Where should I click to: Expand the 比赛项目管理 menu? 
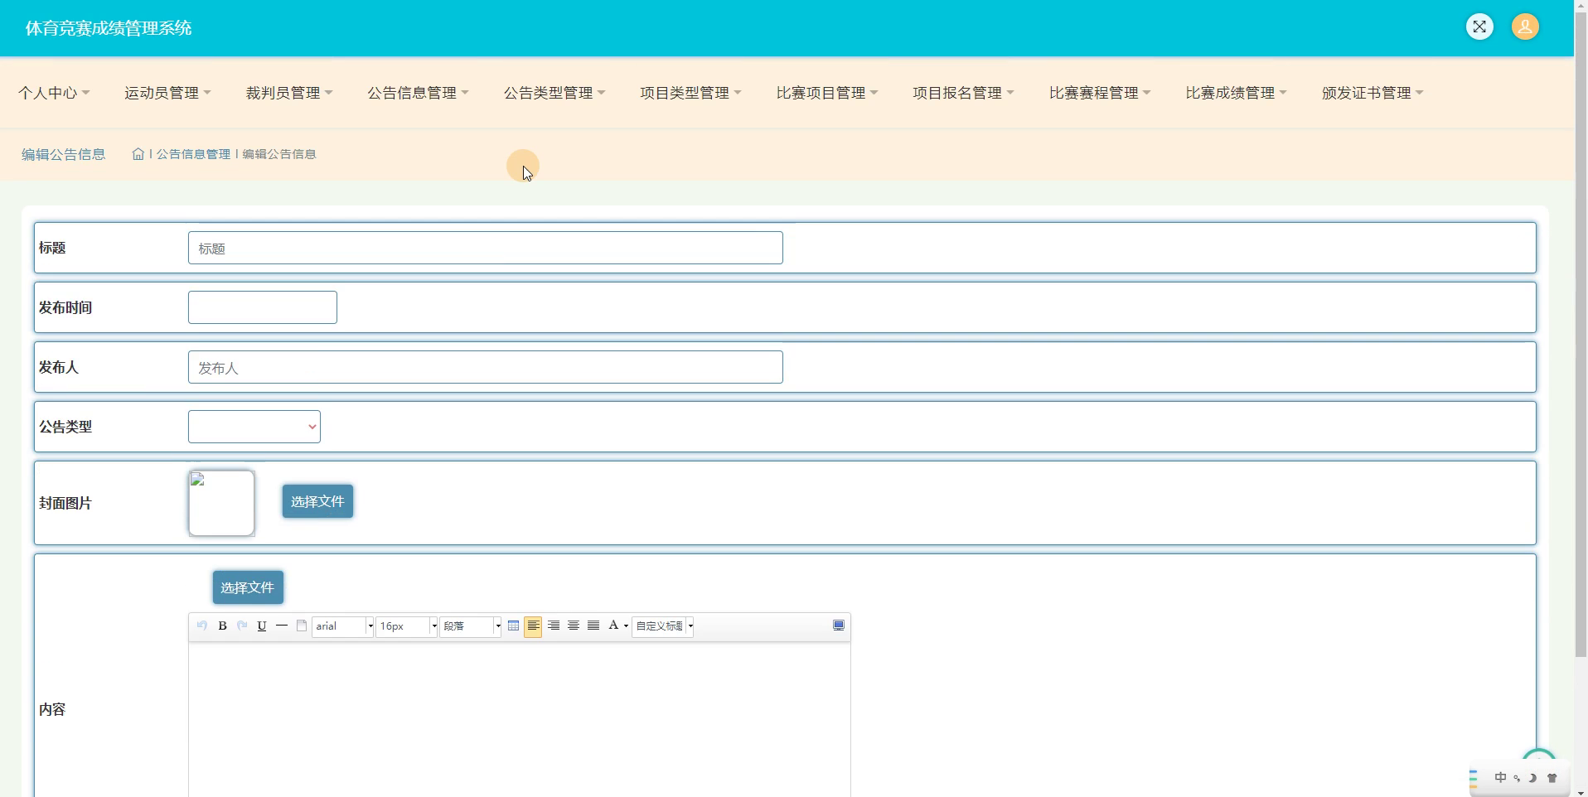(827, 93)
